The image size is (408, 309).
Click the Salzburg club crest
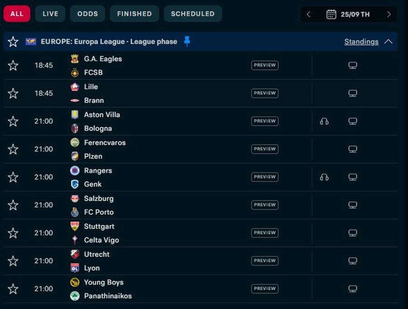pos(75,199)
